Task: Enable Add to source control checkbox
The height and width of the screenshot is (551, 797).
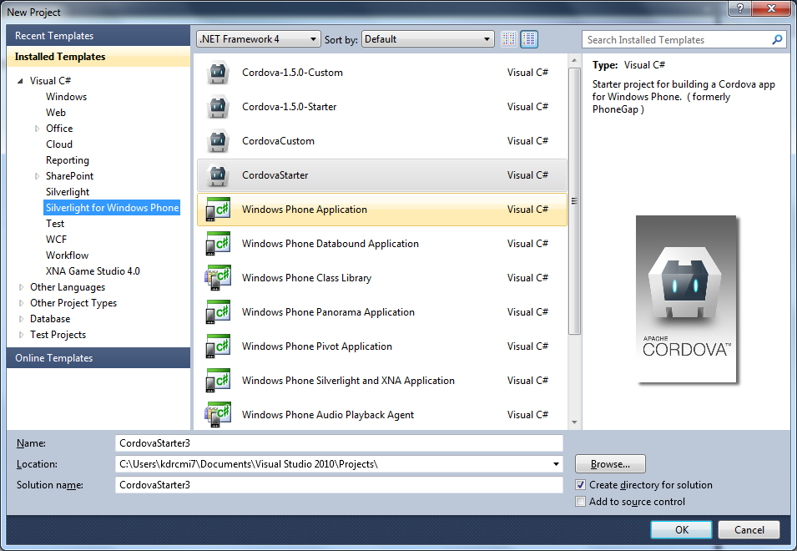Action: tap(581, 502)
